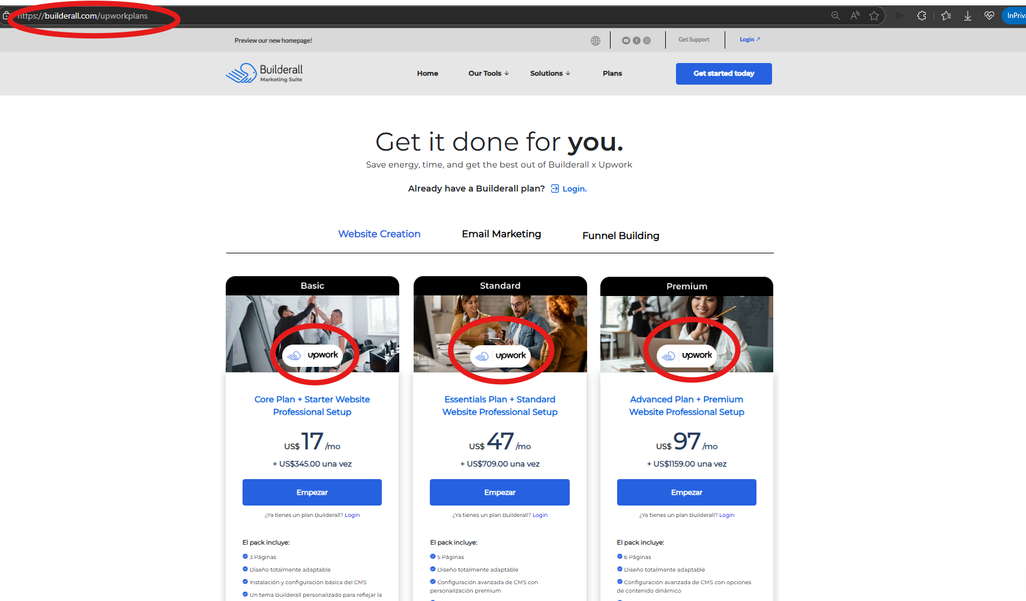Open Builderall Facebook social icon
This screenshot has height=601, width=1026.
[636, 41]
